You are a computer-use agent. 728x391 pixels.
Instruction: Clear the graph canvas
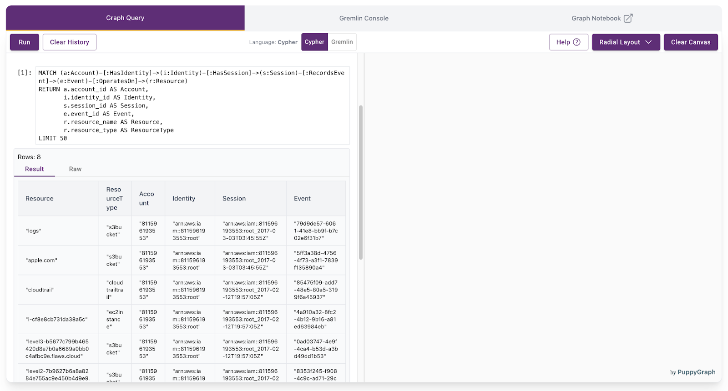[x=691, y=42]
